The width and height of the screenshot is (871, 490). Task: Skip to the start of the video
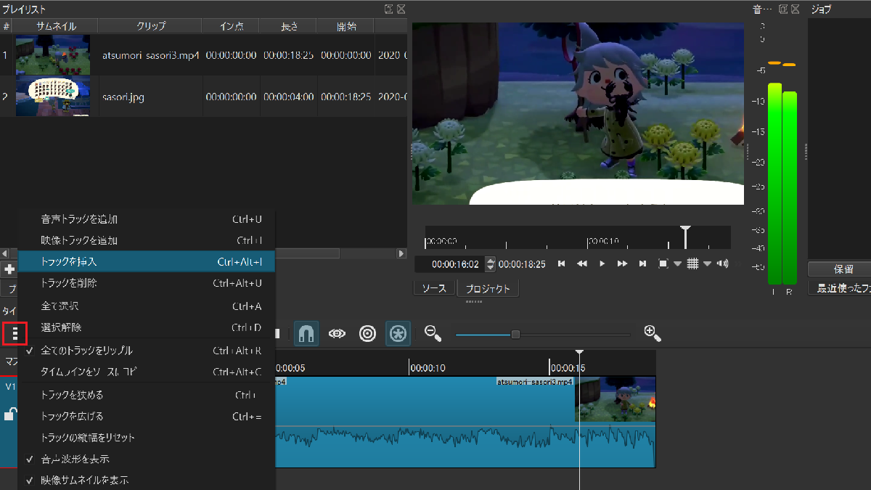click(561, 264)
